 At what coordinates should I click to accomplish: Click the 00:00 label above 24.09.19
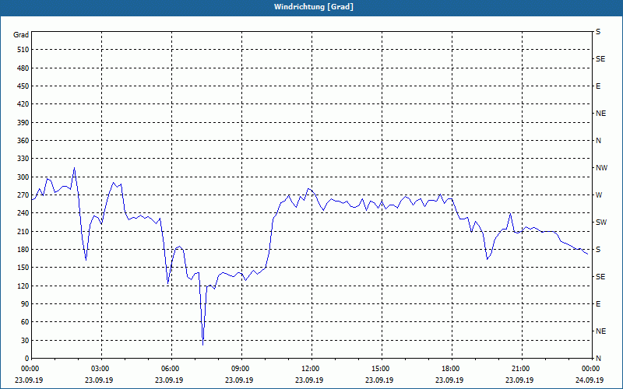pyautogui.click(x=592, y=369)
